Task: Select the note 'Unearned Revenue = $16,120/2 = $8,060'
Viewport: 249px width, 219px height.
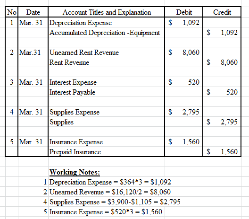Action: coord(110,192)
